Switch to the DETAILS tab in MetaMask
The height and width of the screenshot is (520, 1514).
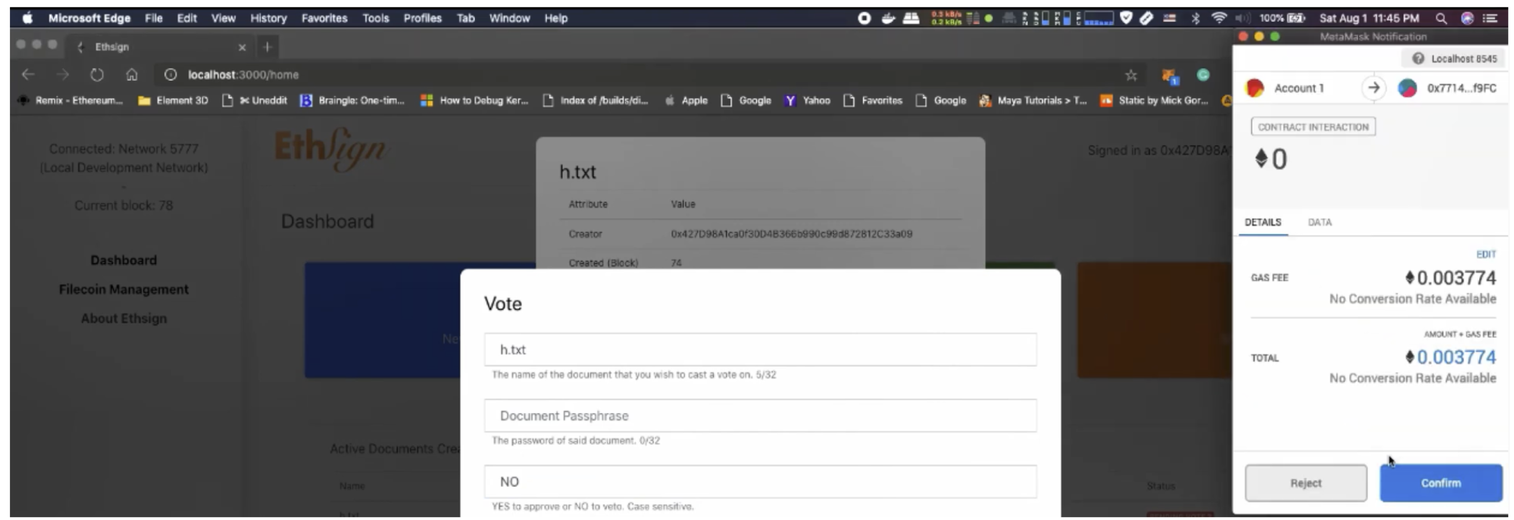[x=1263, y=223]
